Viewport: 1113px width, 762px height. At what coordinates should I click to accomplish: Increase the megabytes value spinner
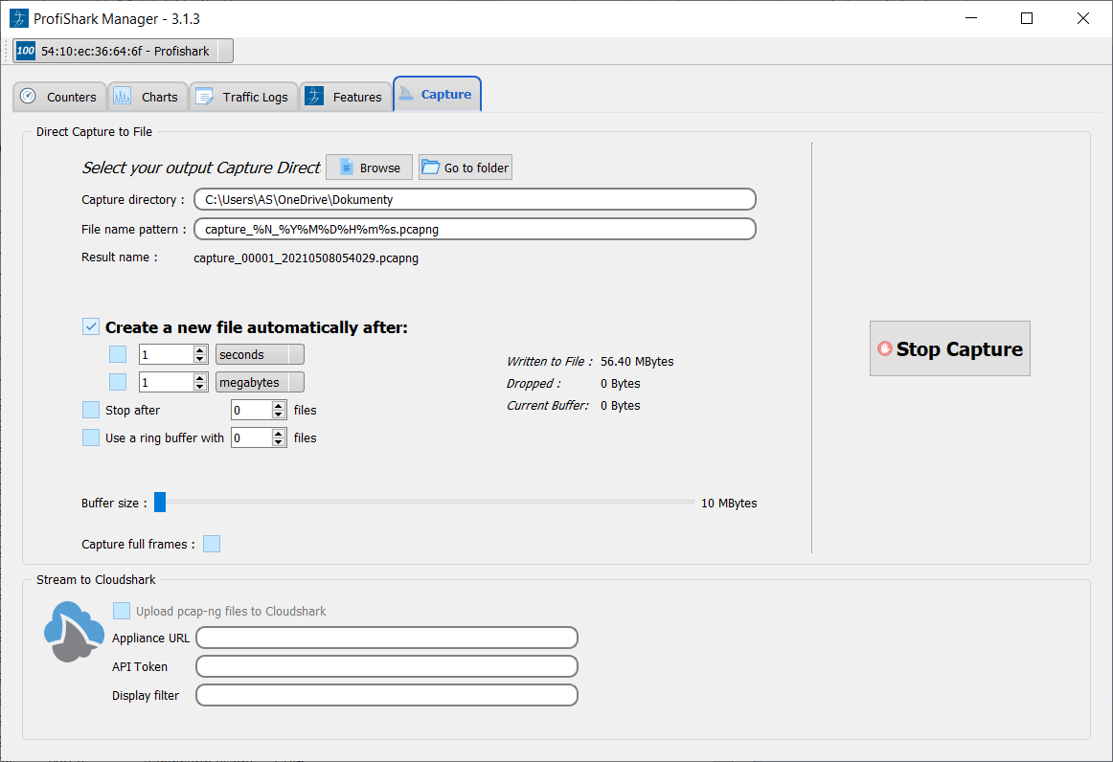click(200, 378)
